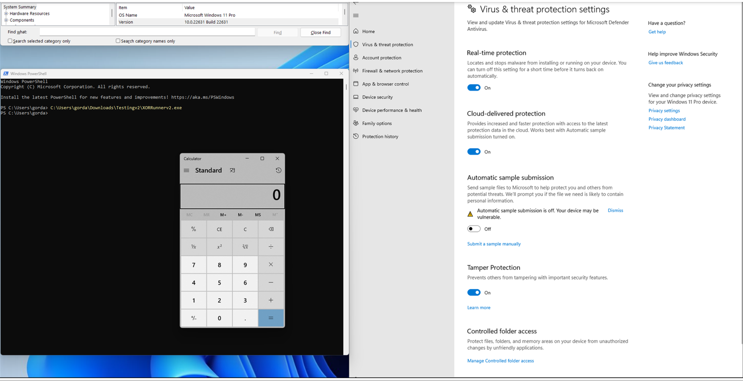Open Account protection page
Image resolution: width=743 pixels, height=381 pixels.
[x=382, y=57]
